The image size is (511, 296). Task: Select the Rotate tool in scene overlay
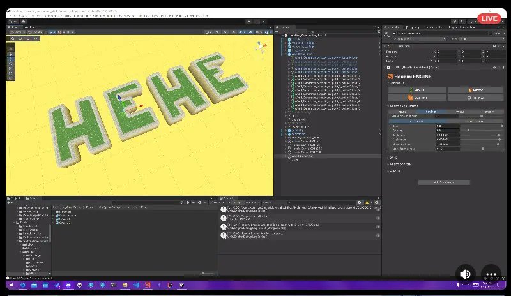[x=11, y=64]
